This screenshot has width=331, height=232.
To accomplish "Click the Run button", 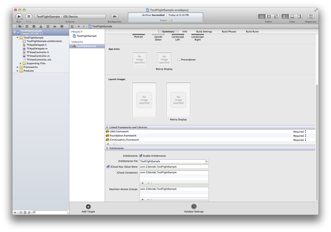I will [x=18, y=16].
